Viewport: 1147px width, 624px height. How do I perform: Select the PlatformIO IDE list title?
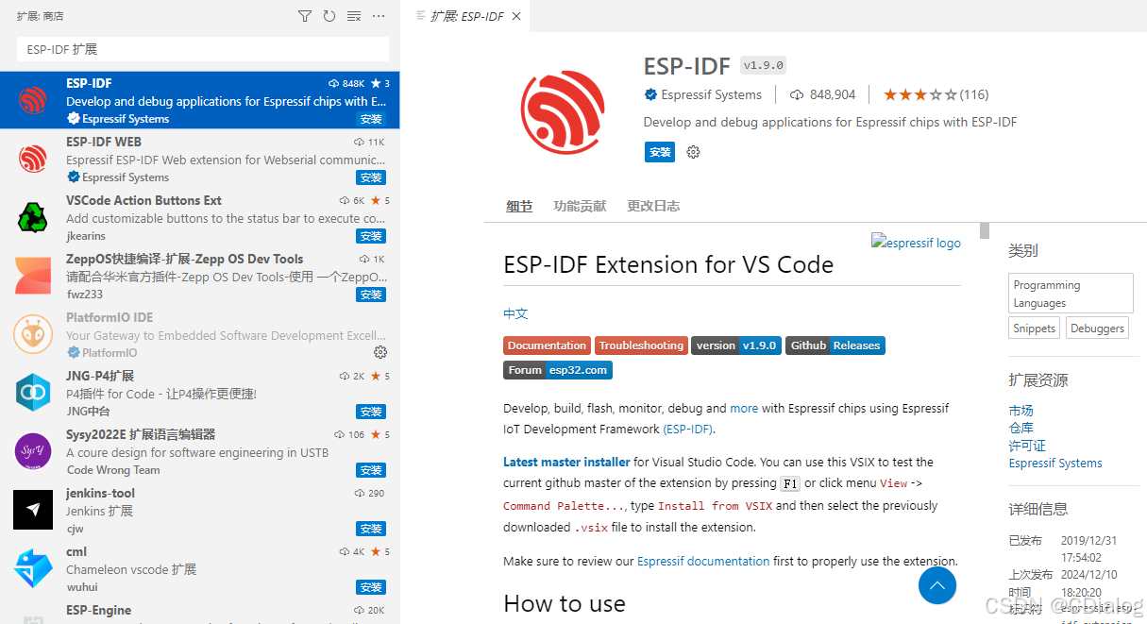click(x=110, y=317)
